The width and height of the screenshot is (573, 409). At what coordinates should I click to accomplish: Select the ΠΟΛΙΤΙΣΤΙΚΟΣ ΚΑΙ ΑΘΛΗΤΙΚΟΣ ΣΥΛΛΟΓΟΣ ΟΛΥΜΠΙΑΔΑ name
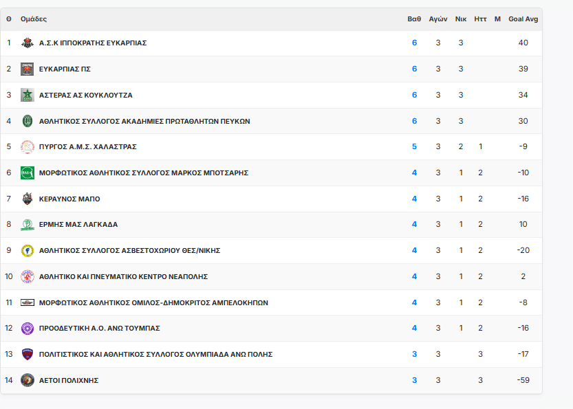coord(155,354)
